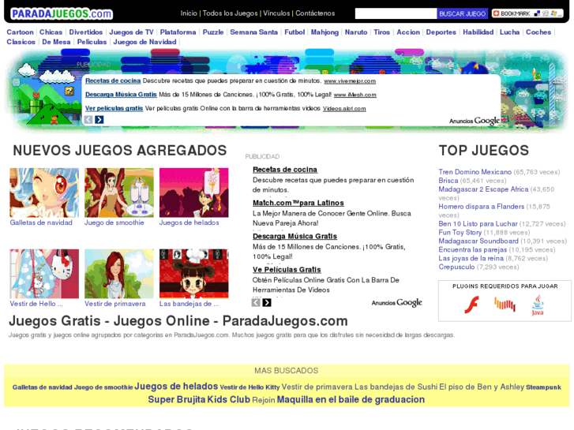574x430 pixels.
Task: Open Las joyas de la reina link
Action: point(471,258)
